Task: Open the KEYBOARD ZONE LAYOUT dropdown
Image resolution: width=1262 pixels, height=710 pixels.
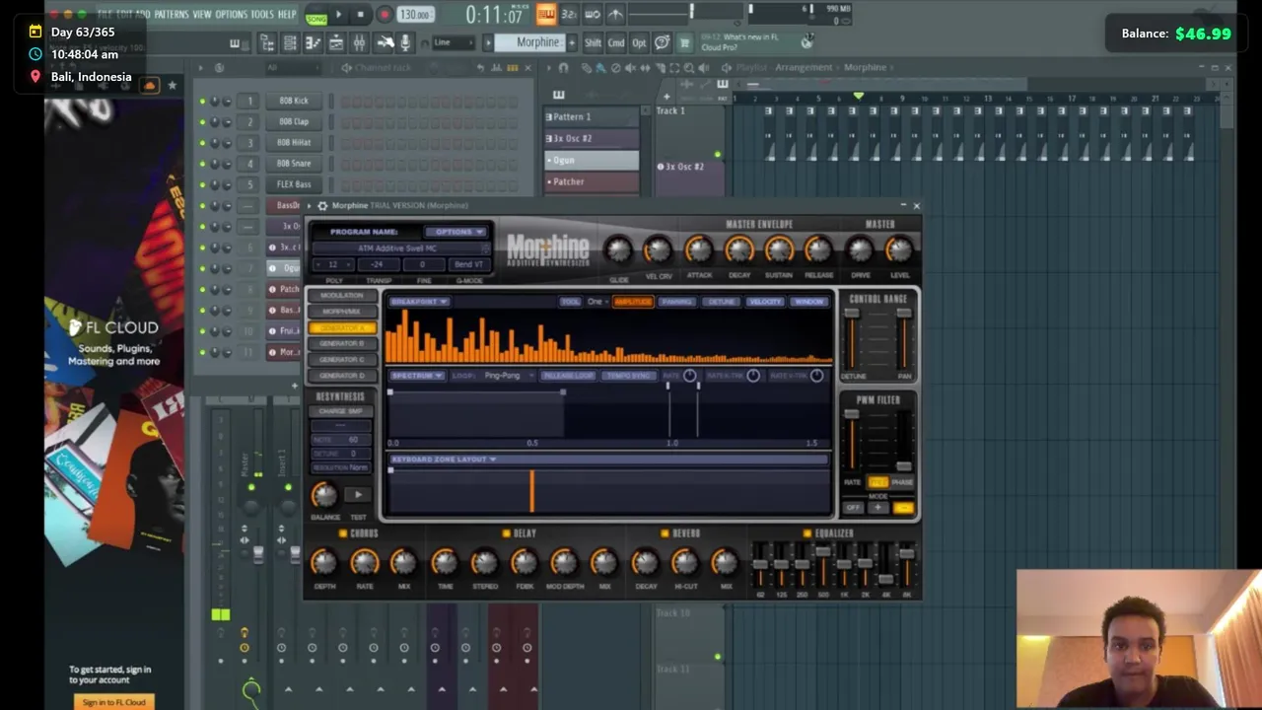Action: tap(444, 460)
